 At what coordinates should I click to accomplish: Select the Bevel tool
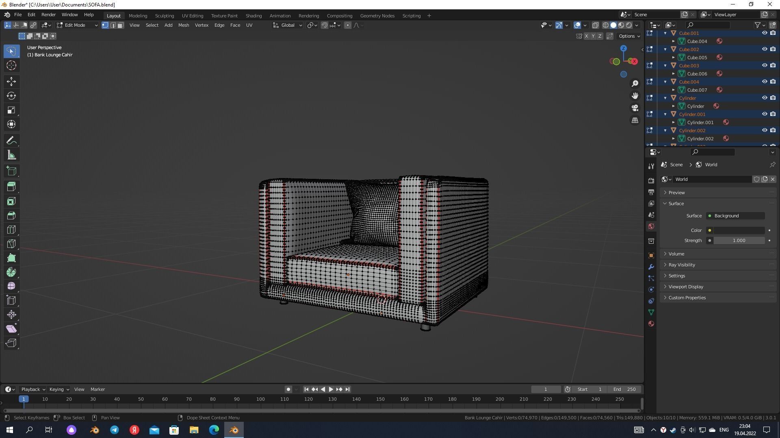(11, 215)
